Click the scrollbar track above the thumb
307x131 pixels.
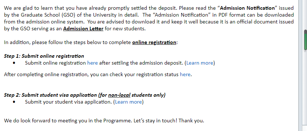(305, 15)
